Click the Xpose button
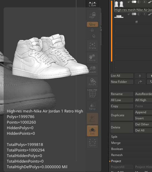The image size is (152, 172). point(92,143)
